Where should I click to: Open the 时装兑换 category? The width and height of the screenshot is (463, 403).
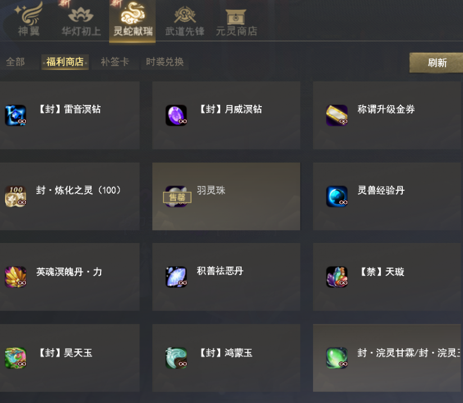pos(165,62)
